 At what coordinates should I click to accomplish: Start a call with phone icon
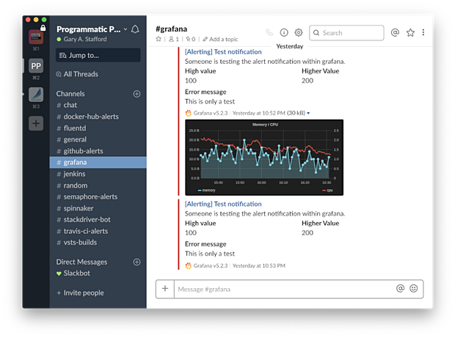click(x=269, y=32)
